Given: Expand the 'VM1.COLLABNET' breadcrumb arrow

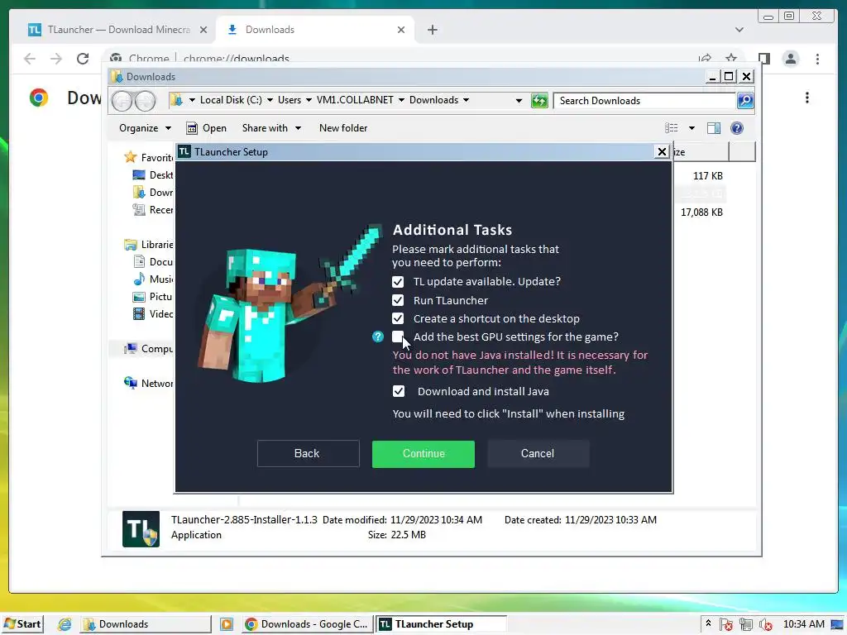Looking at the screenshot, I should coord(401,100).
